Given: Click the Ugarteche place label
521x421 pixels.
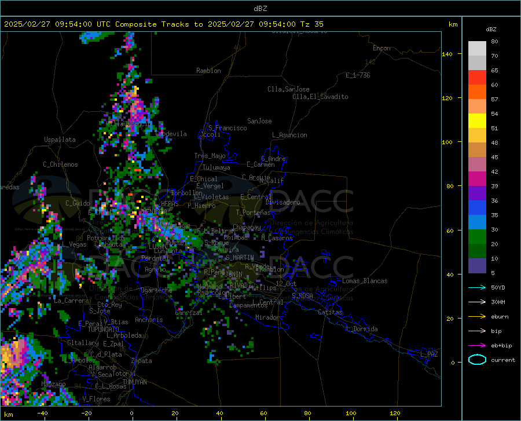Looking at the screenshot, I should coord(156,290).
